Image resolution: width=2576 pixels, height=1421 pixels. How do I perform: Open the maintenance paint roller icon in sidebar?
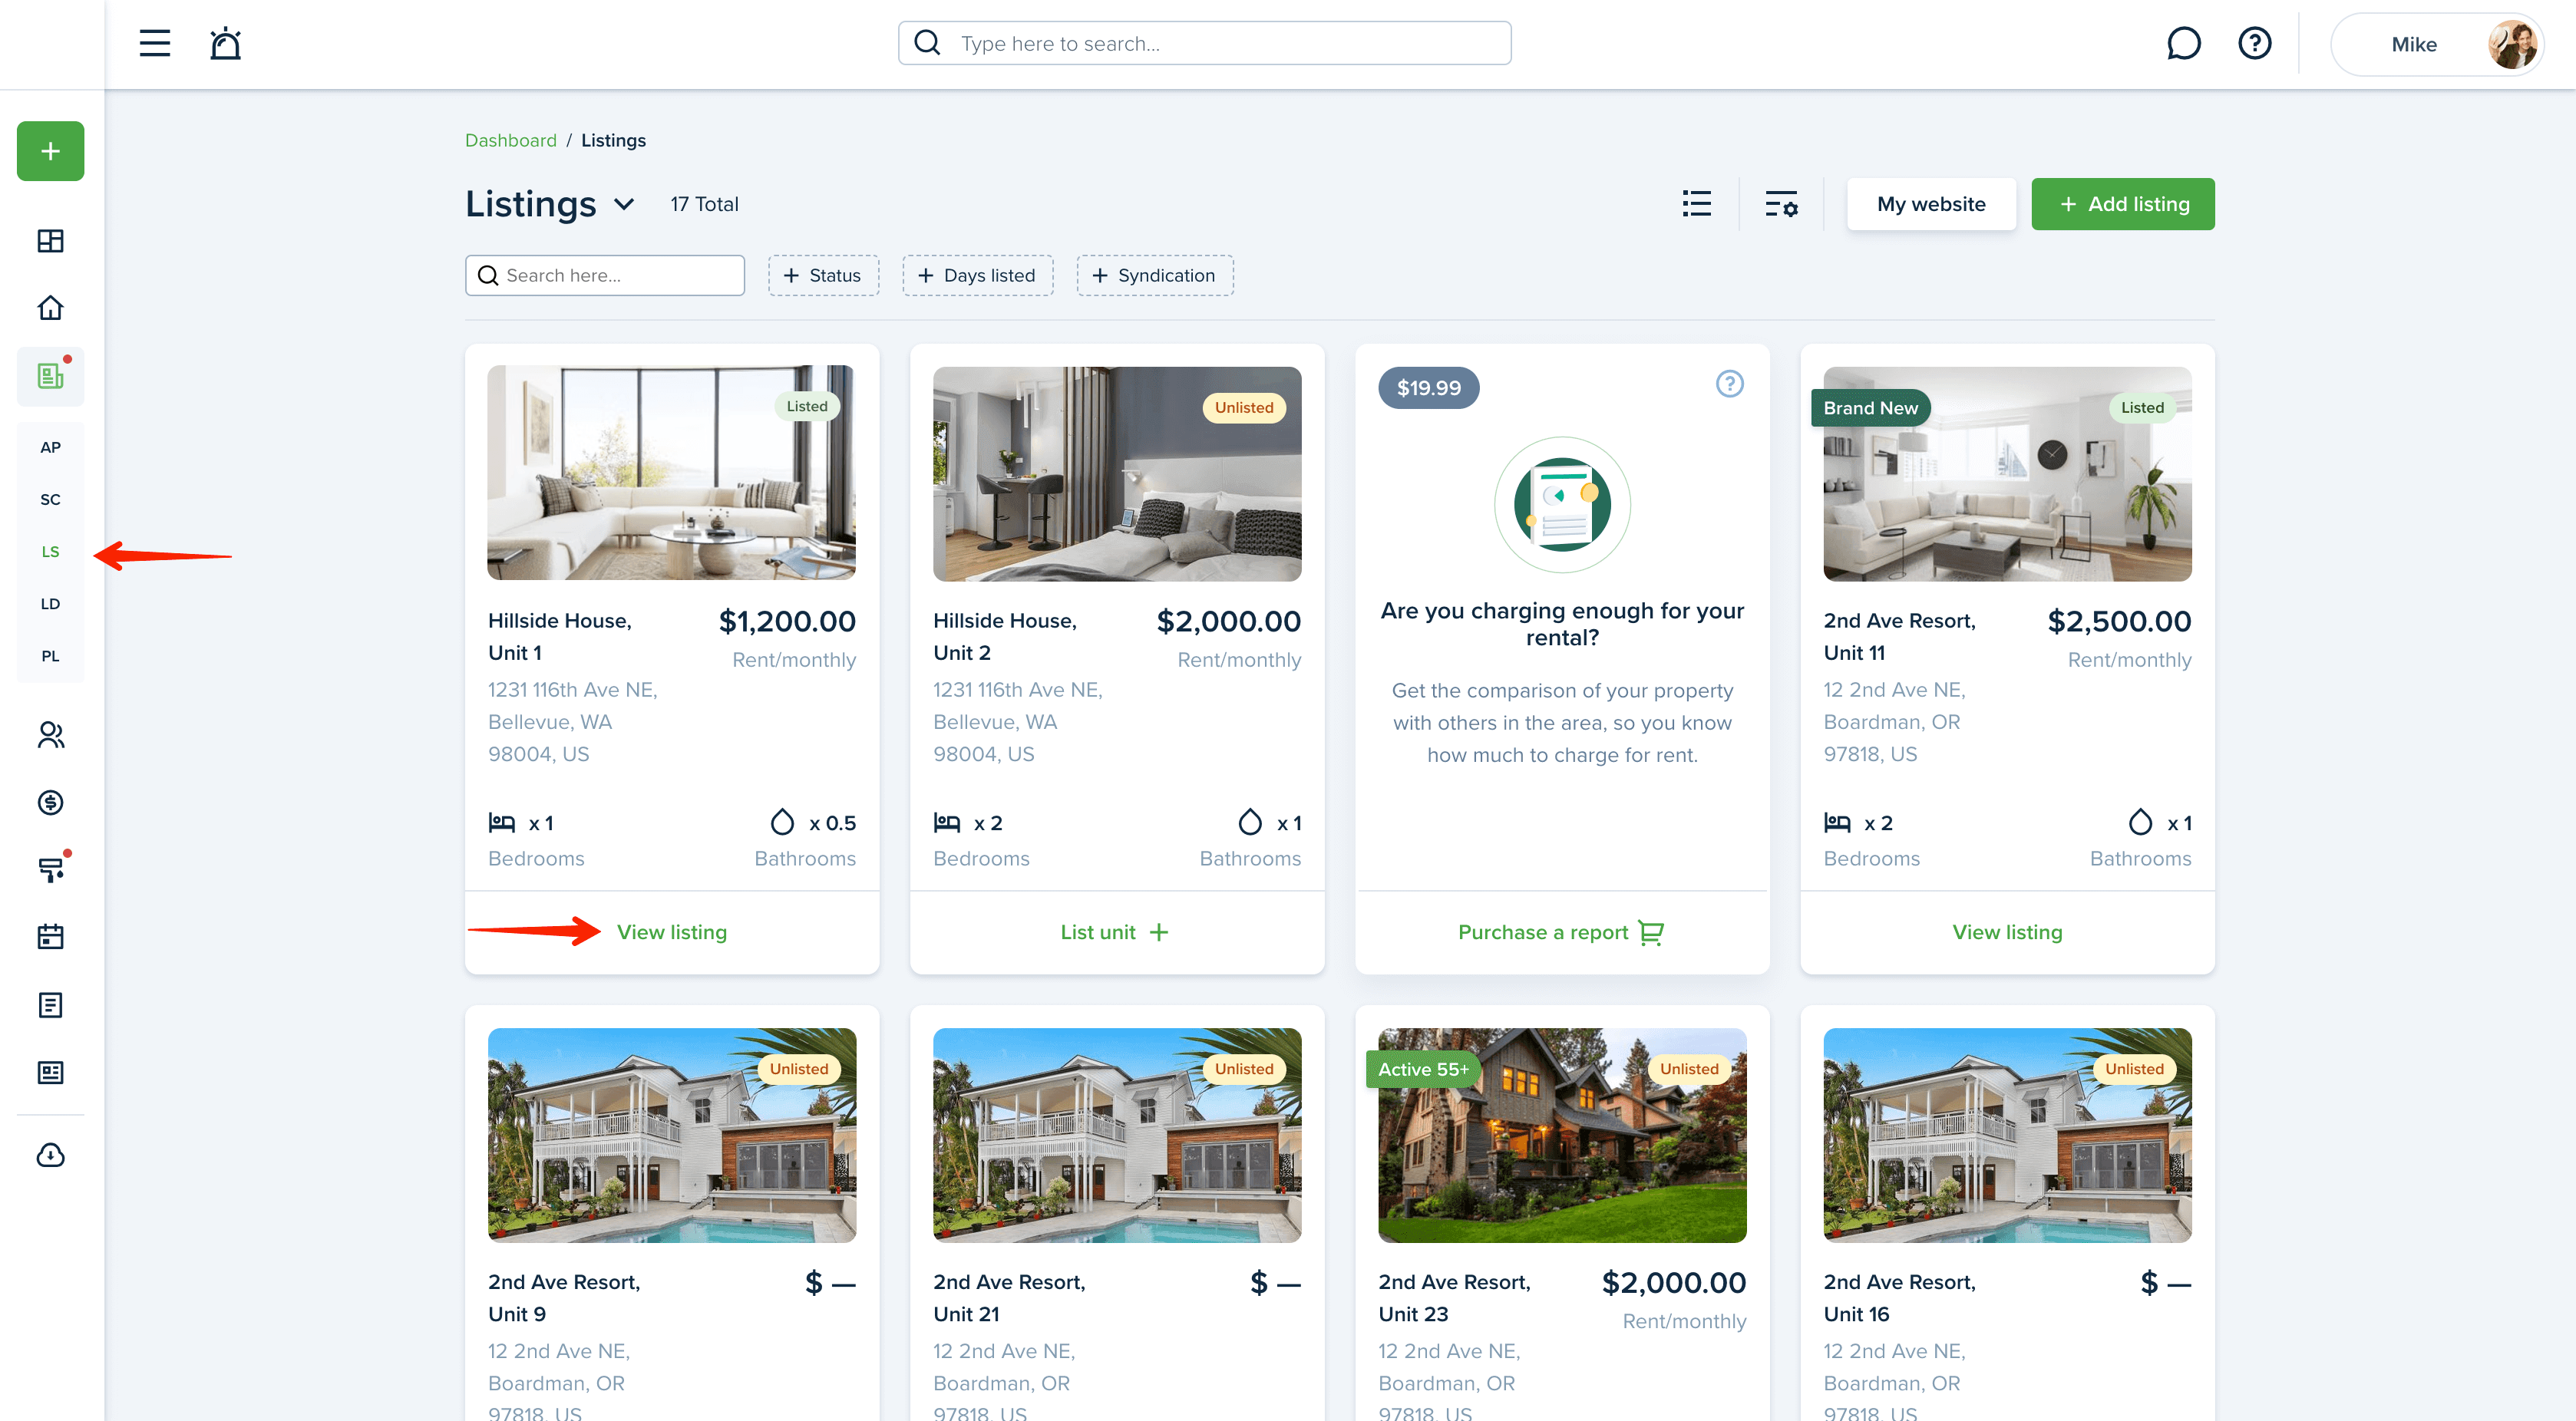50,869
